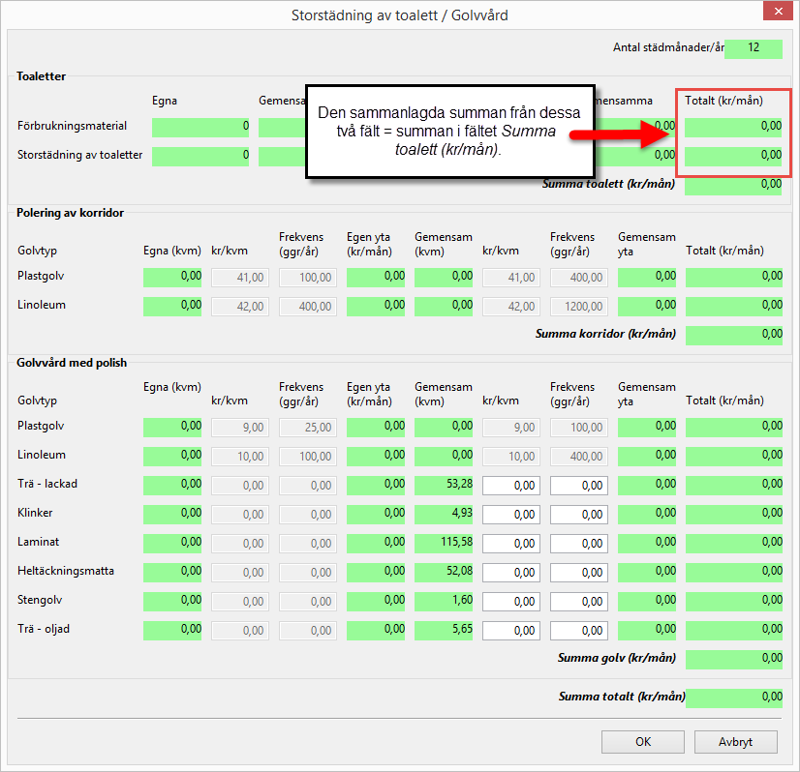Click the Summa toalett (kr/mån) field
Screen dimensions: 800x772
(x=733, y=185)
